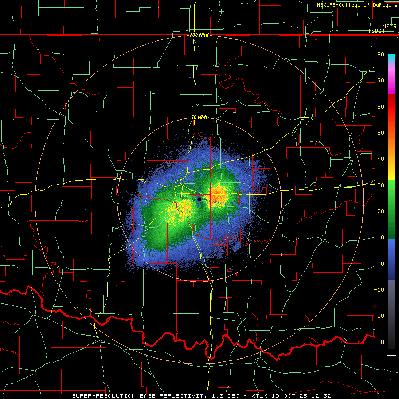This screenshot has height=399, width=399.
Task: Click the 50 value on the dBZ scale
Action: pyautogui.click(x=381, y=133)
